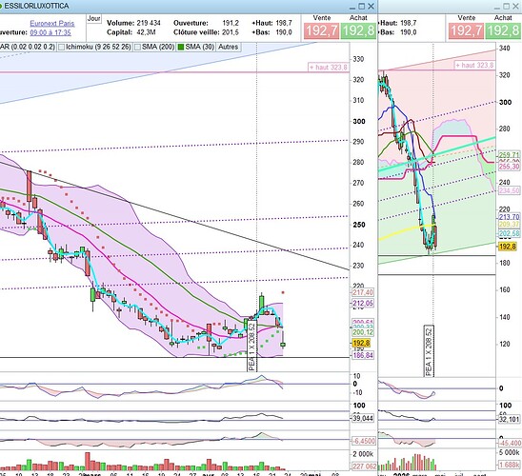Click the -45,400 indicator value in right chart
The width and height of the screenshot is (522, 476).
tap(510, 443)
